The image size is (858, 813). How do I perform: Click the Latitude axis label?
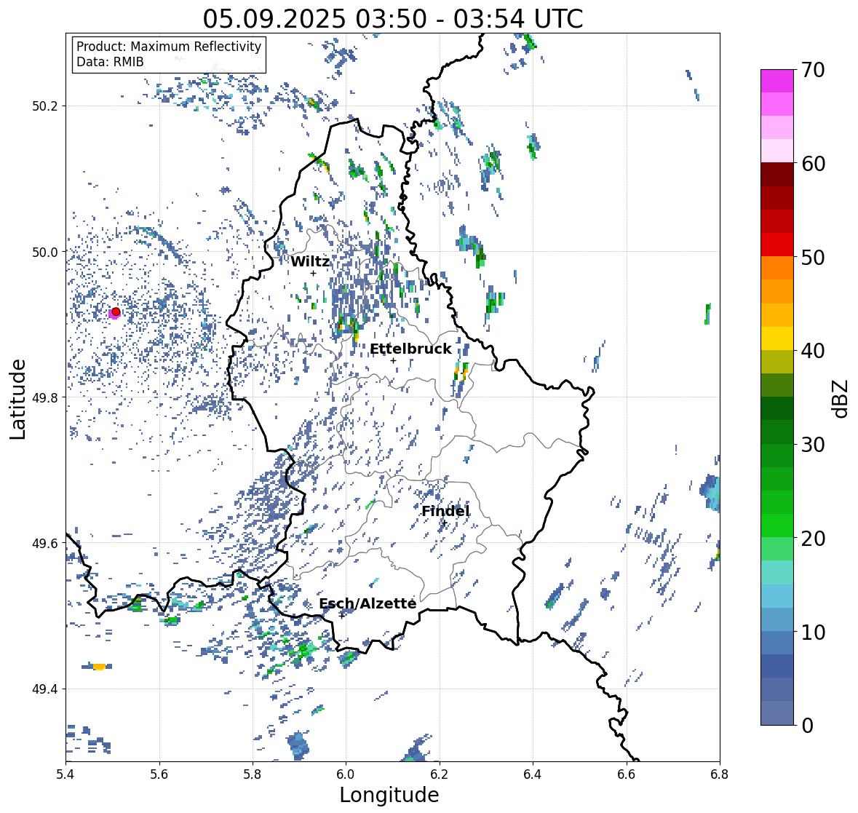(17, 399)
